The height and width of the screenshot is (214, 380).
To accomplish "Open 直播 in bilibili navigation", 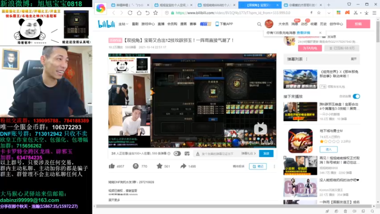I will click(161, 24).
